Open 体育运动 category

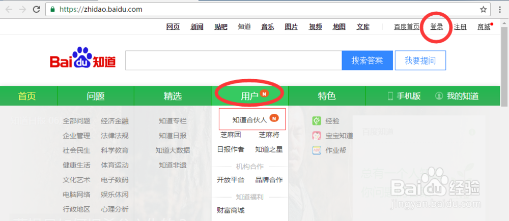click(x=115, y=165)
